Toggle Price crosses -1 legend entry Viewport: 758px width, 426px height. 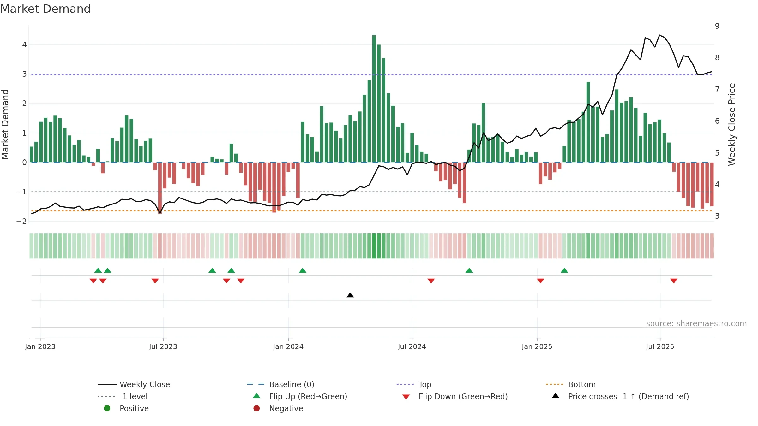point(620,396)
